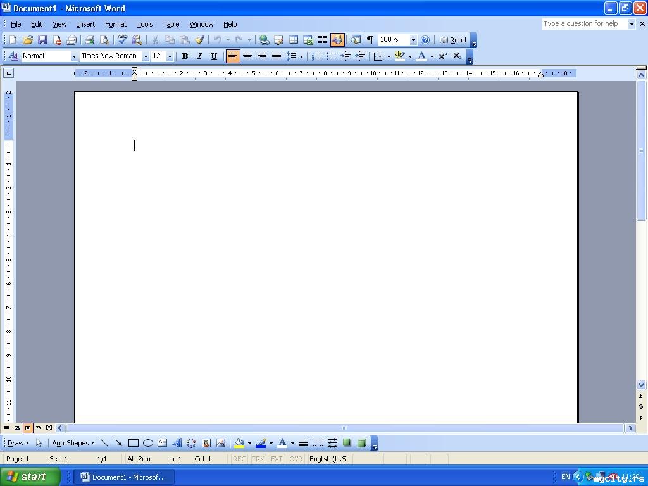648x486 pixels.
Task: Toggle Show/Hide paragraph marks
Action: pos(370,40)
